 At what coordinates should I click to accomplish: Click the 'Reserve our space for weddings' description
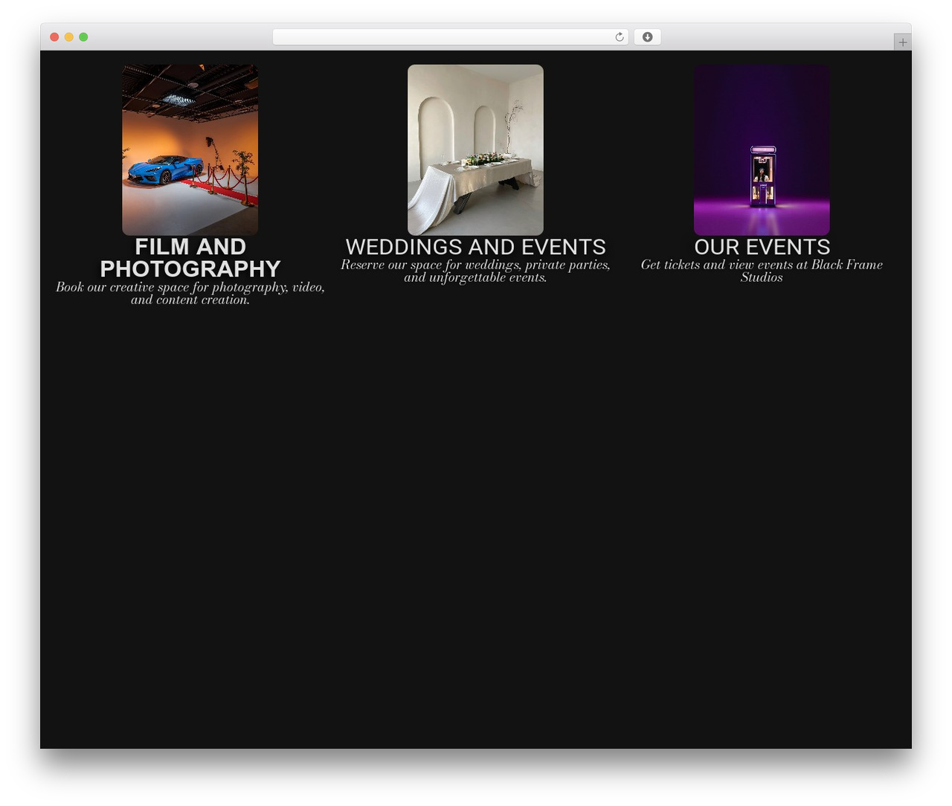[475, 271]
